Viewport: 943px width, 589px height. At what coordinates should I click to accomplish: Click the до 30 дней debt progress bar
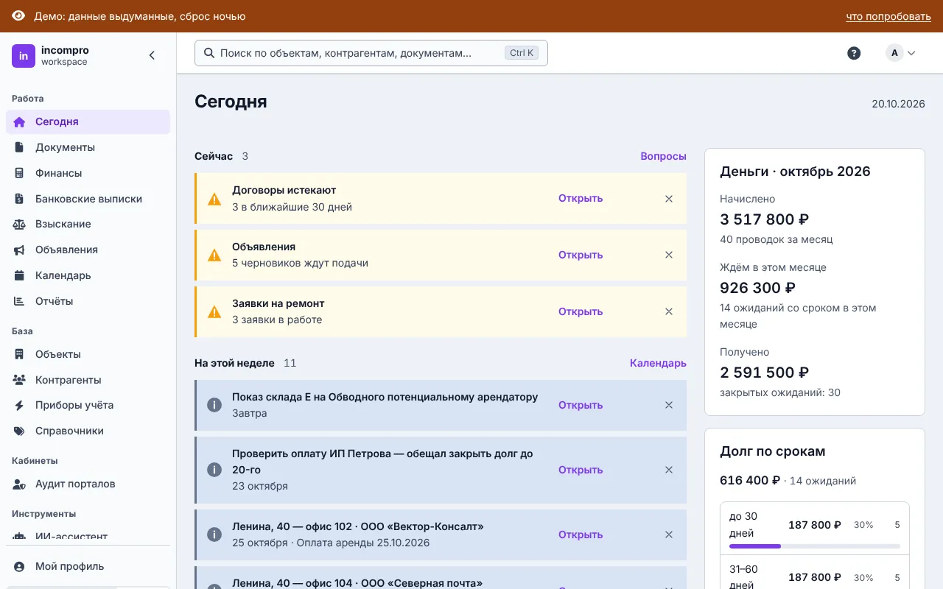pyautogui.click(x=815, y=546)
